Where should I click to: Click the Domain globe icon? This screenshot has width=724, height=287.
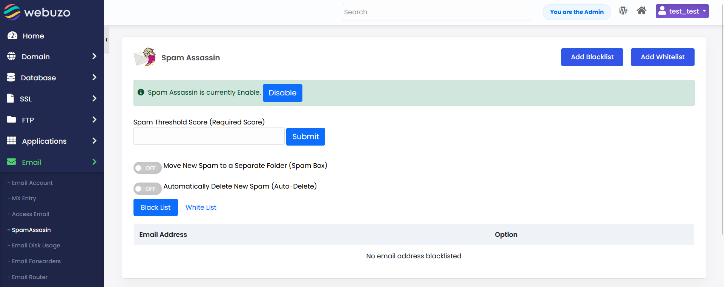pos(11,56)
